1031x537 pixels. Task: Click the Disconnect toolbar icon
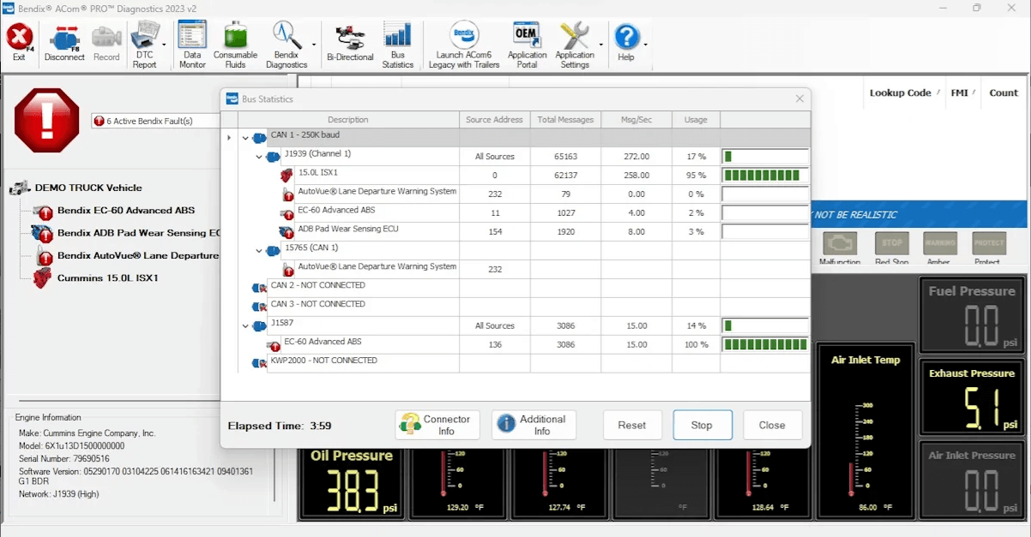pyautogui.click(x=64, y=40)
